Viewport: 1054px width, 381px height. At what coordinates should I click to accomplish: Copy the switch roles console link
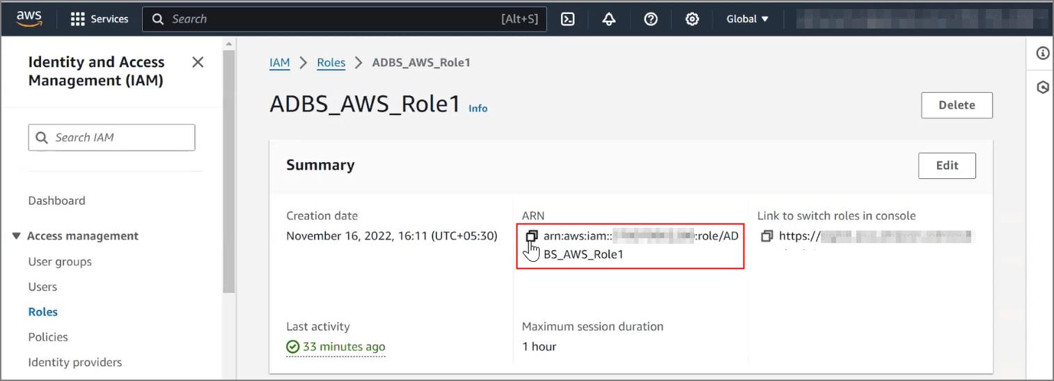pos(766,236)
